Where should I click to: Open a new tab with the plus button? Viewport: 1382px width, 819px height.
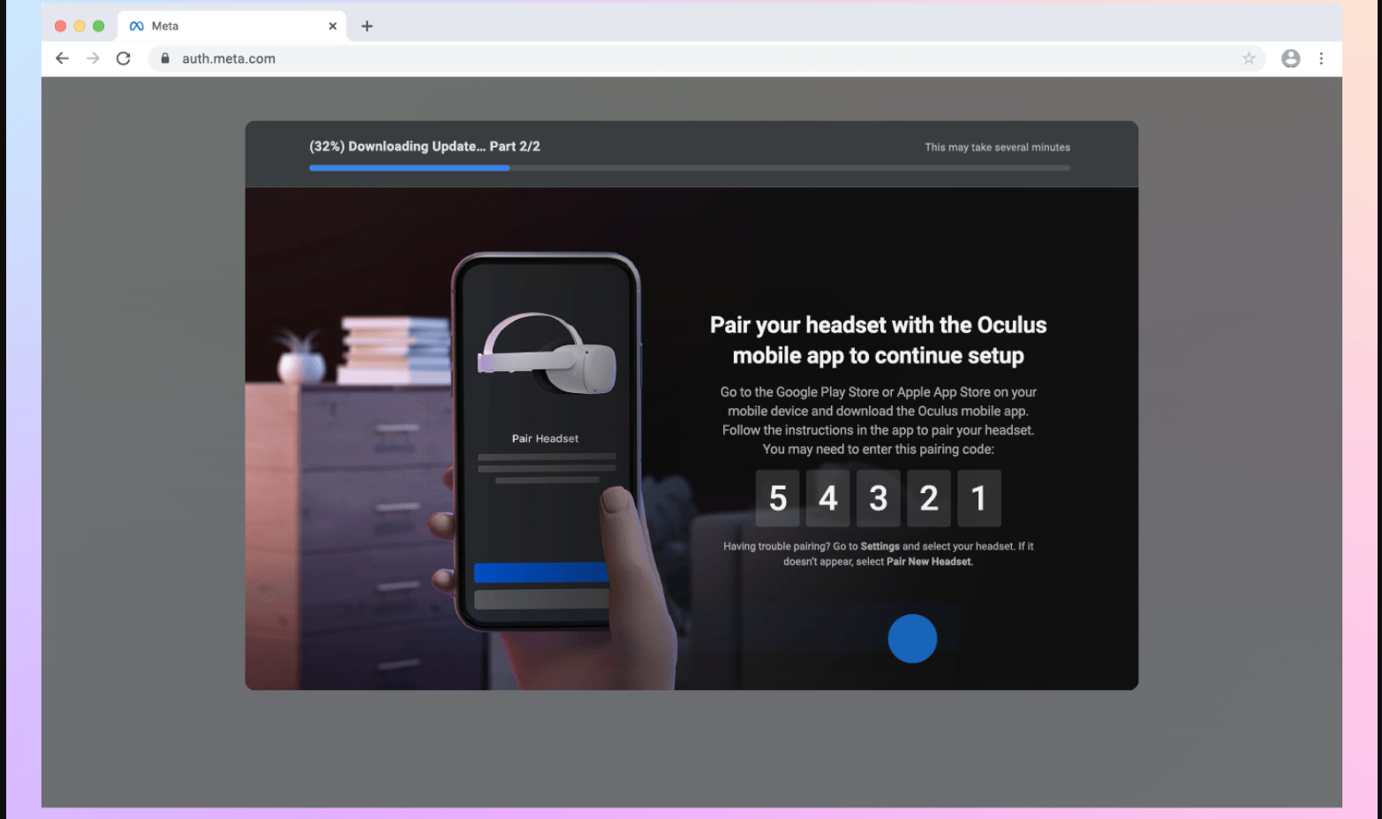tap(367, 27)
